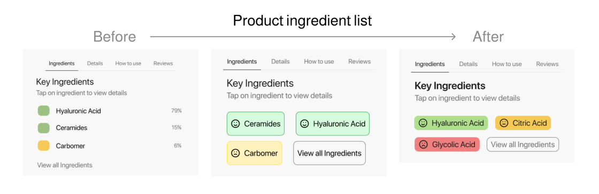599x194 pixels.
Task: Click the neutral face icon on Carbomer chip
Action: pos(235,153)
